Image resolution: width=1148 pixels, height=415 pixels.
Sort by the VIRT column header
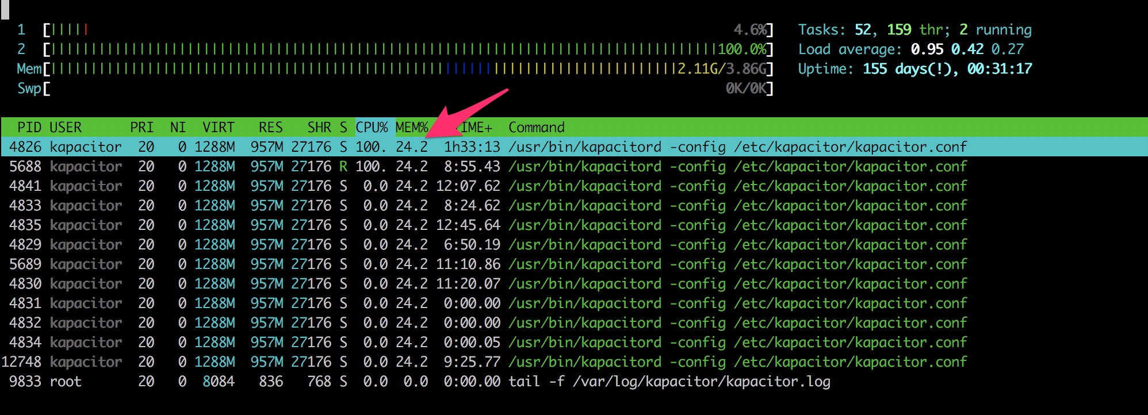pos(219,127)
